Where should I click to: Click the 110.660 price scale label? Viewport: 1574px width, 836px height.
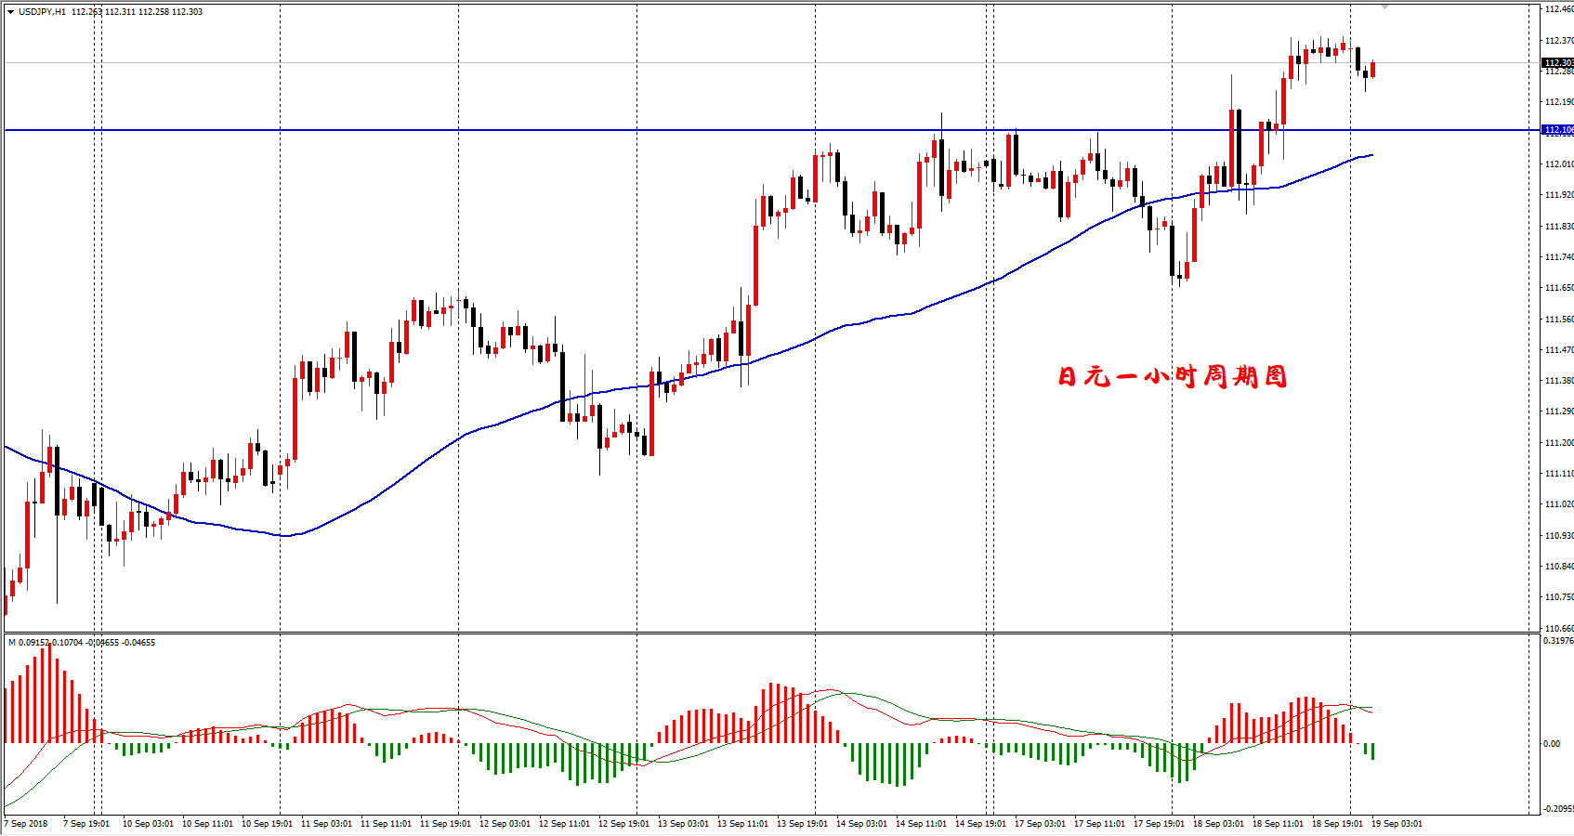1558,629
